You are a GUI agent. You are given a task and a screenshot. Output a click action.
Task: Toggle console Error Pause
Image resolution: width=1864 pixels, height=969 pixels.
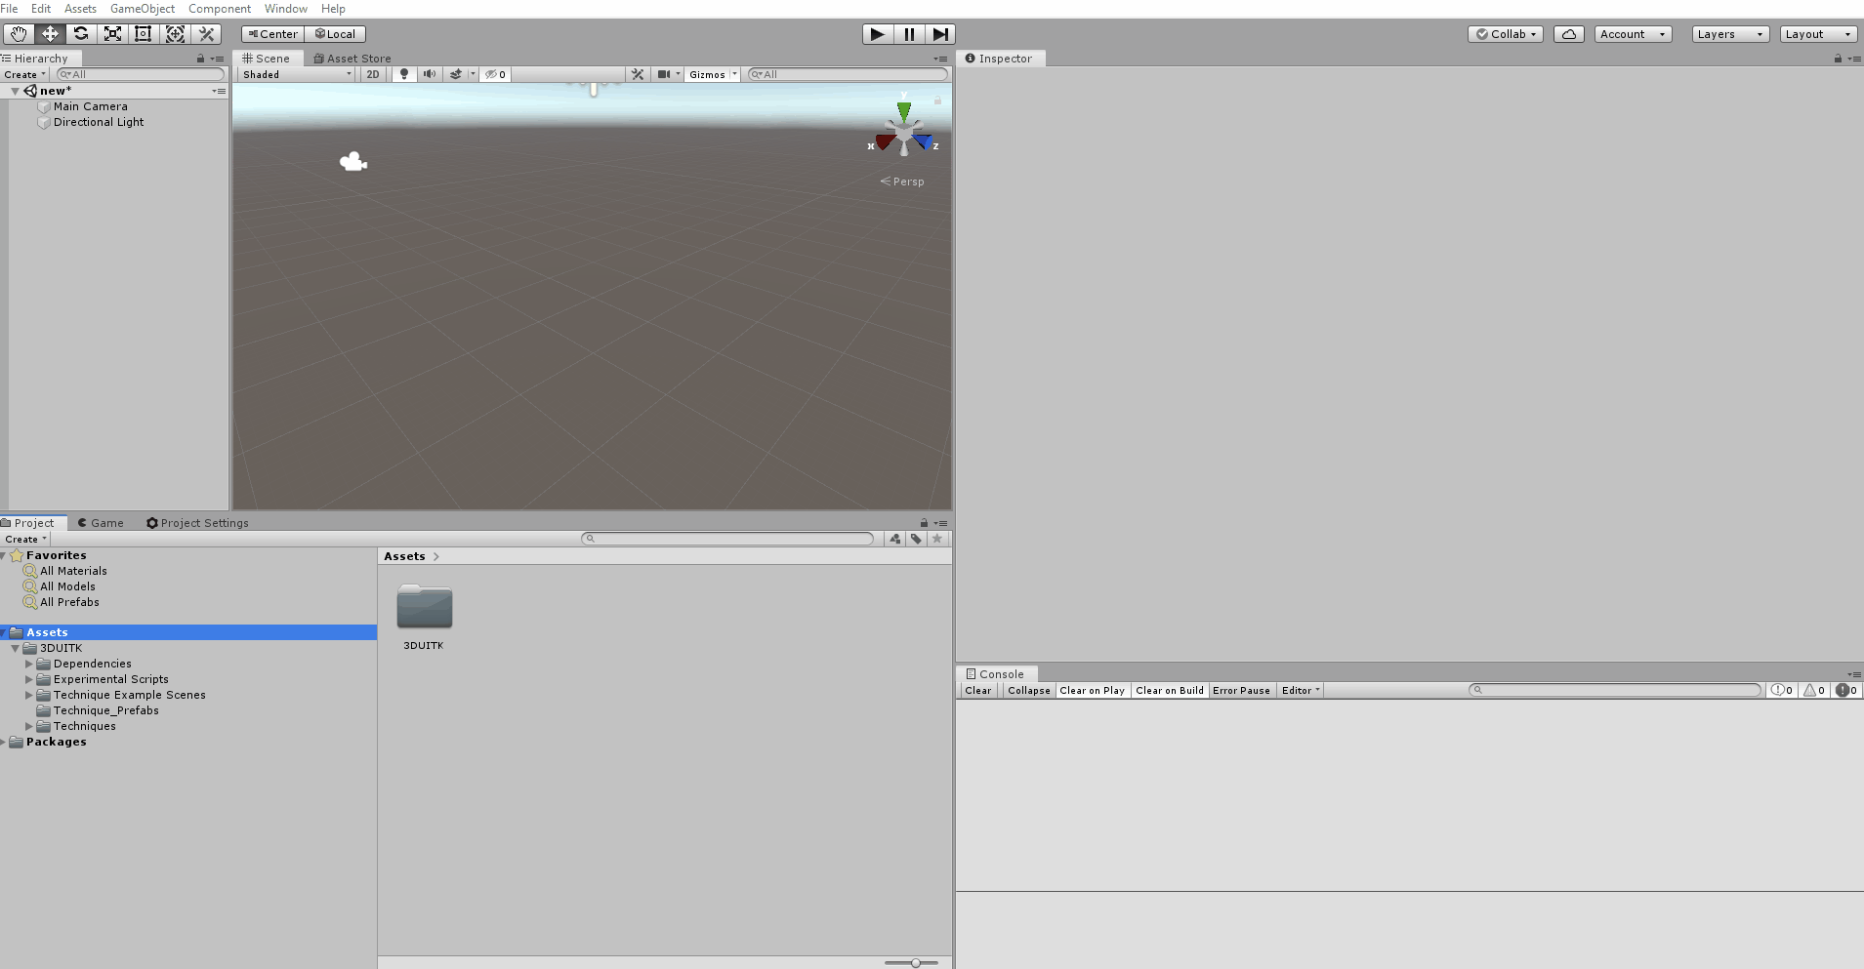(1242, 690)
